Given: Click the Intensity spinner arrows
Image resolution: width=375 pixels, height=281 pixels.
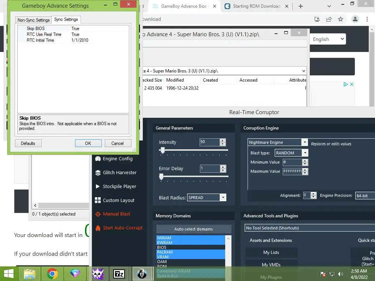Looking at the screenshot, I should pos(223,142).
